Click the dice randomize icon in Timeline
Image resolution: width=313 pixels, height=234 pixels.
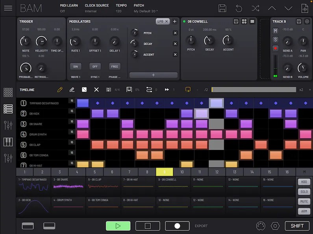tap(84, 90)
